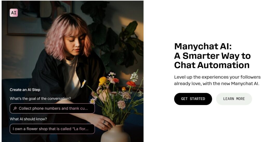
Task: Click the sparkle wand icon in goal field
Action: click(15, 108)
